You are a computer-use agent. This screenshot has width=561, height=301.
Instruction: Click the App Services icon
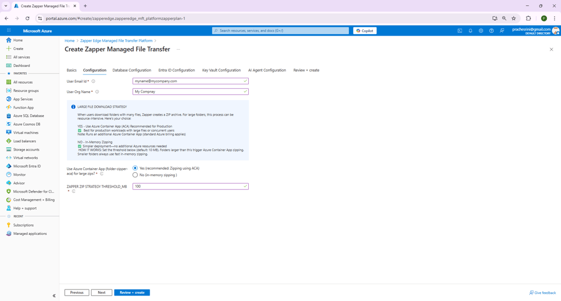tap(9, 99)
